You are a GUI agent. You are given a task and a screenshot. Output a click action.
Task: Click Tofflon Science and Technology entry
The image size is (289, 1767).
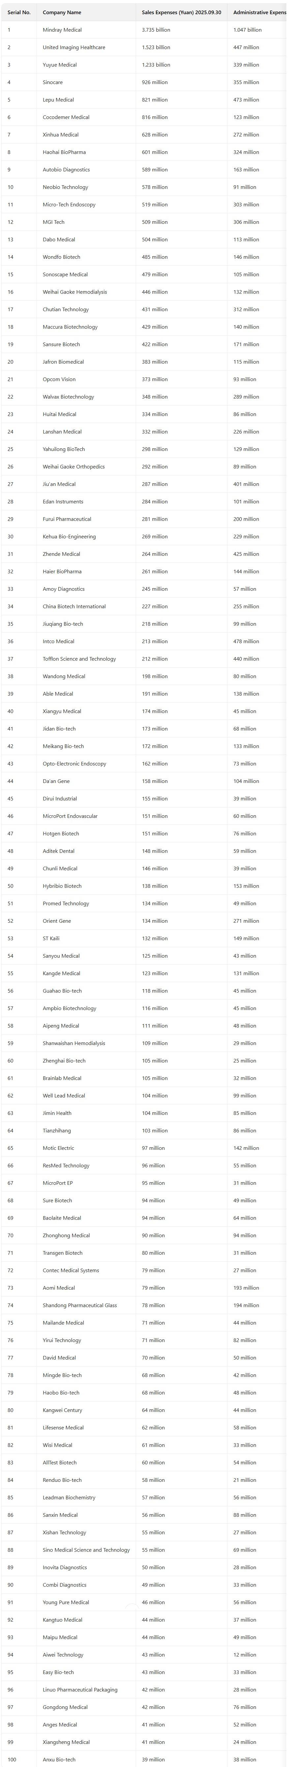pos(79,659)
